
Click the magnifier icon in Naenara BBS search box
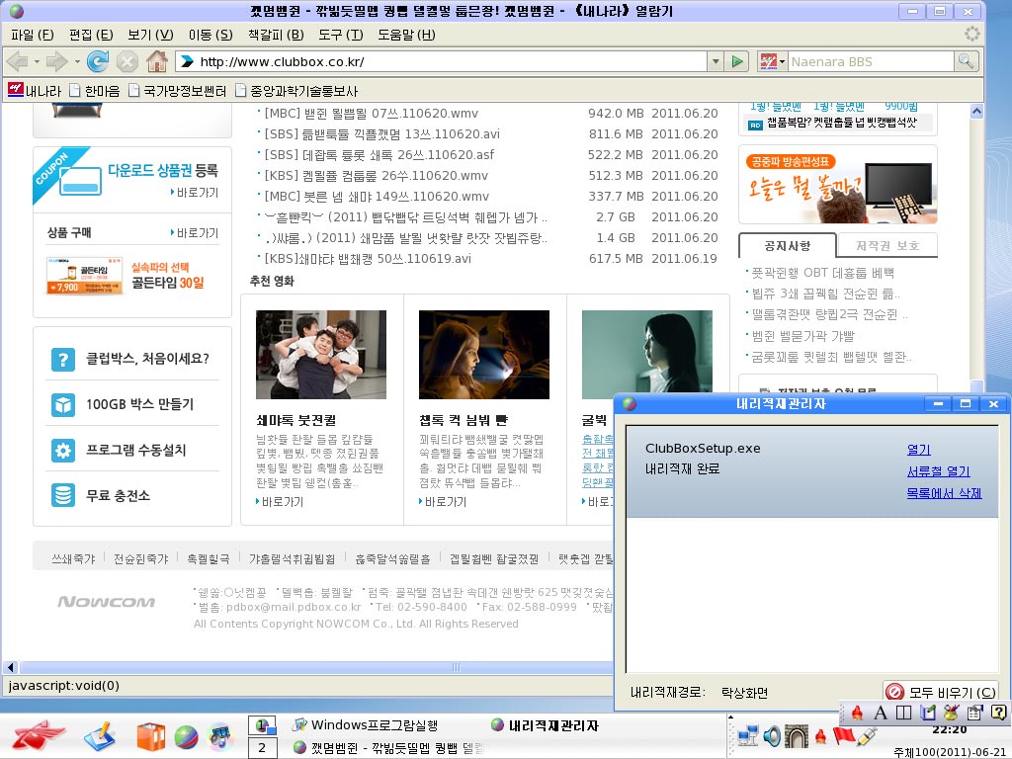(x=966, y=61)
